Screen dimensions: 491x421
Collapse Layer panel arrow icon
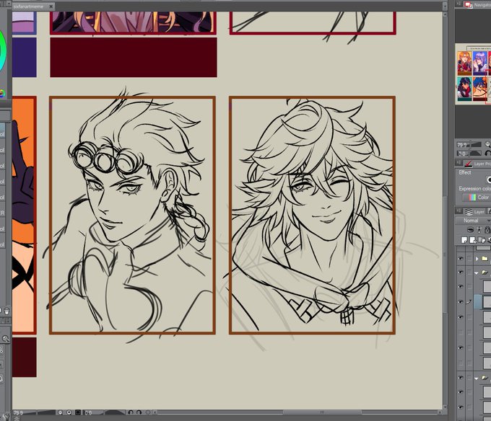459,211
